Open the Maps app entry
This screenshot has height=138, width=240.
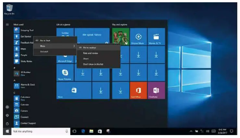coord(20,49)
